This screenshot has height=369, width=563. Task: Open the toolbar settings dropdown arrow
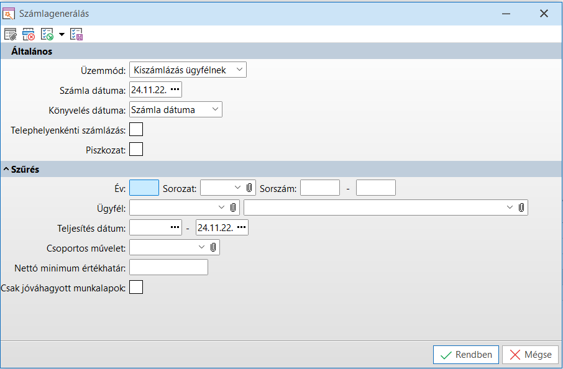[62, 35]
